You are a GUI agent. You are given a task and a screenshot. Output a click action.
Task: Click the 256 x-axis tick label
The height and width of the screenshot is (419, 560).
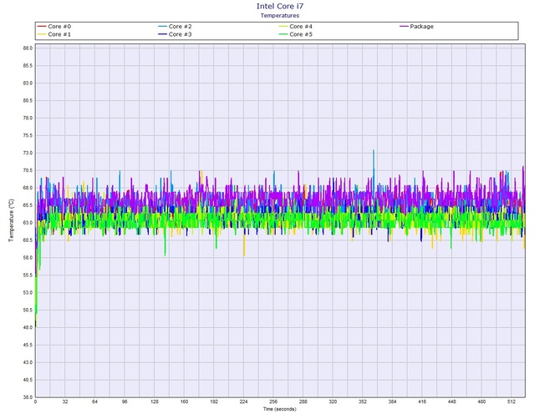tap(273, 401)
